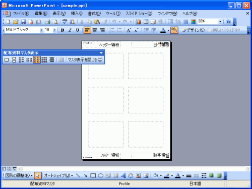Screen dimensions: 252x189
Task: Open the File menu
Action: (21, 14)
